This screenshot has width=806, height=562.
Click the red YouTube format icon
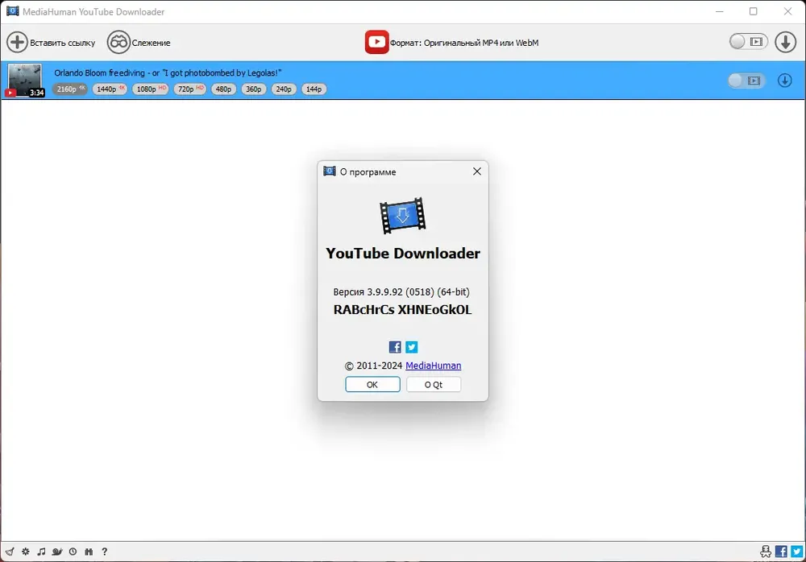pos(376,42)
